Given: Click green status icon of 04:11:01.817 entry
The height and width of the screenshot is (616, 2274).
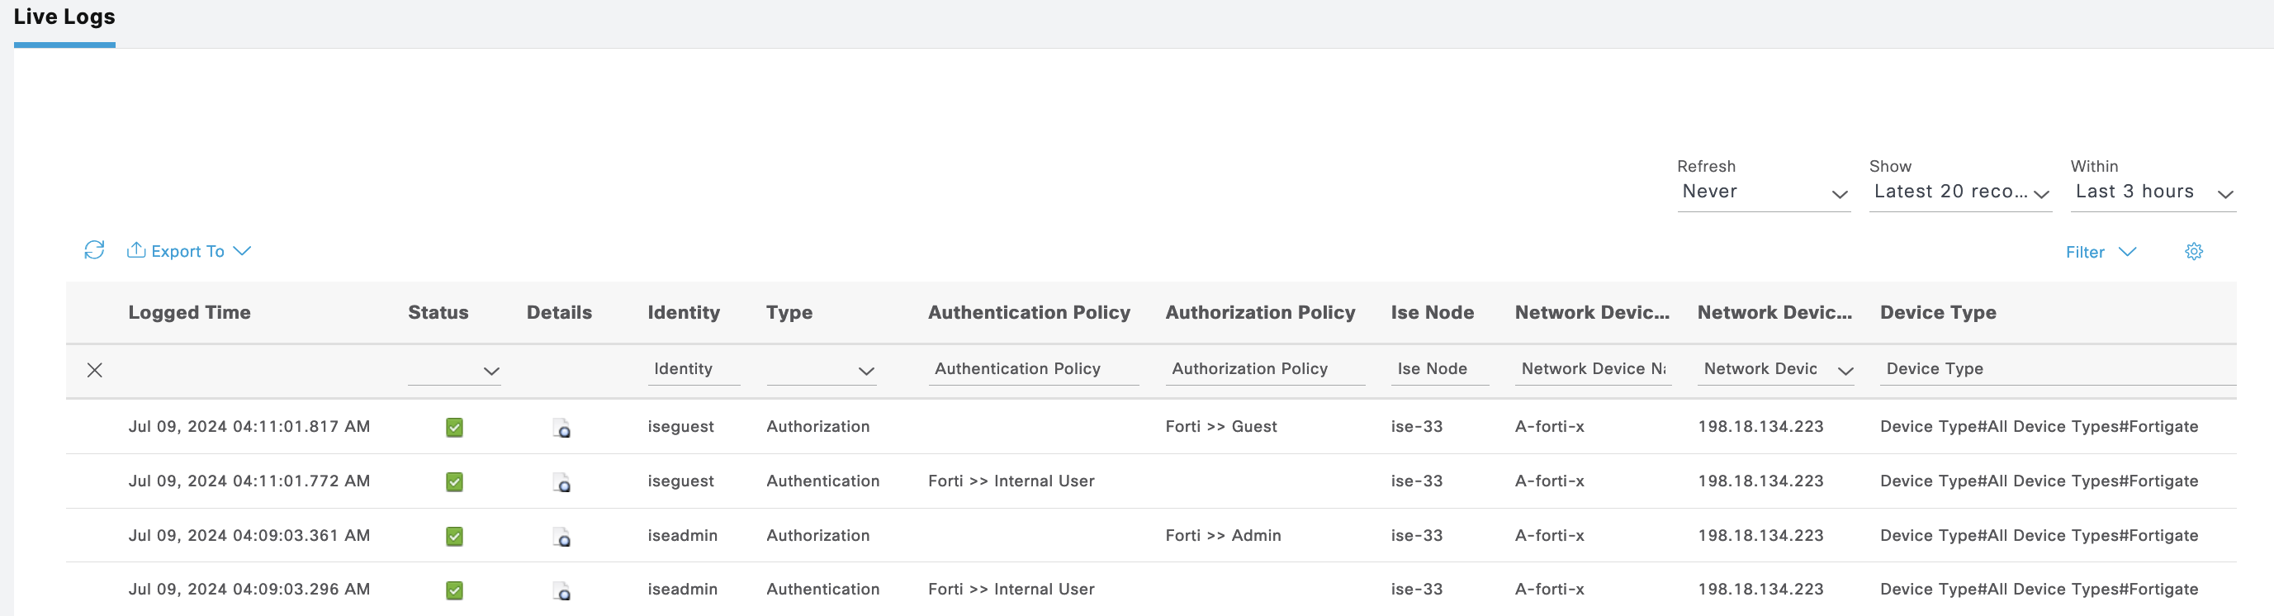Looking at the screenshot, I should pyautogui.click(x=455, y=428).
